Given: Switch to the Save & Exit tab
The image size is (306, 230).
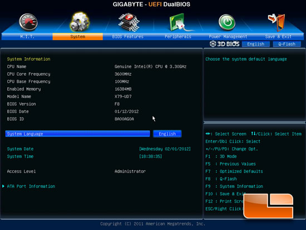Looking at the screenshot, I should tap(278, 37).
